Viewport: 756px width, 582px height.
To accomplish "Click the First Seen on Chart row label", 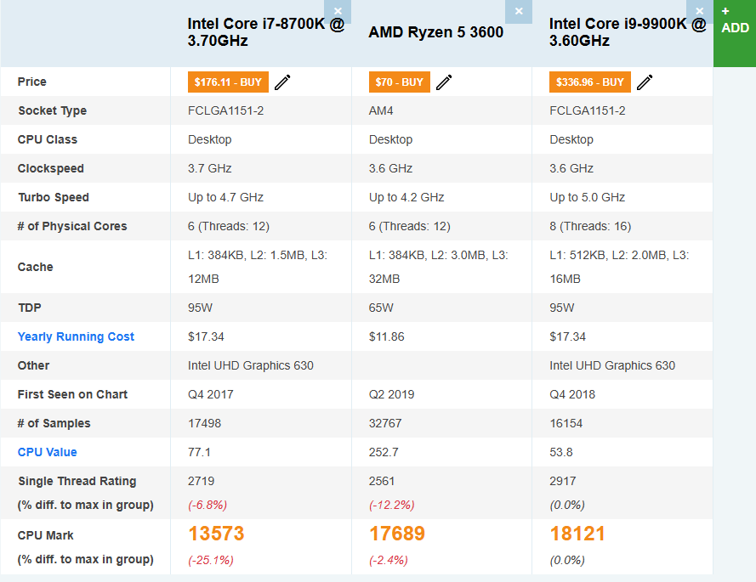I will [72, 394].
